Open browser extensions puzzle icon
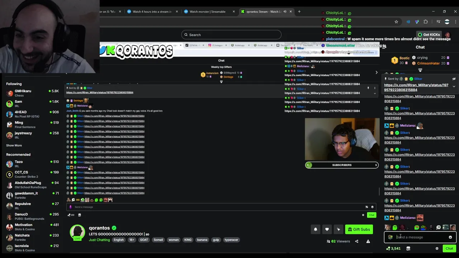This screenshot has width=459, height=258. pos(426,22)
